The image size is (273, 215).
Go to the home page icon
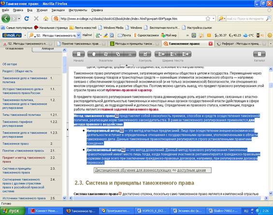pos(46,18)
